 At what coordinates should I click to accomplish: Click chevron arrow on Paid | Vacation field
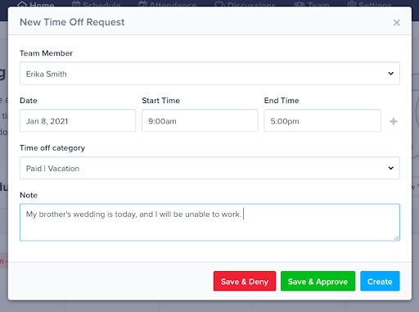(x=391, y=168)
